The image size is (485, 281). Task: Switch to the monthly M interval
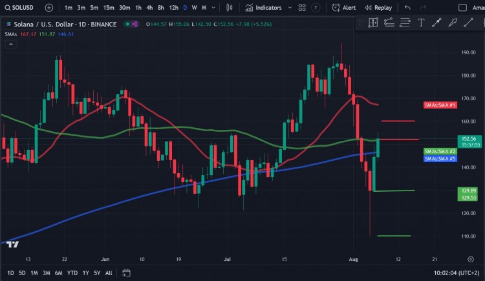tap(204, 7)
